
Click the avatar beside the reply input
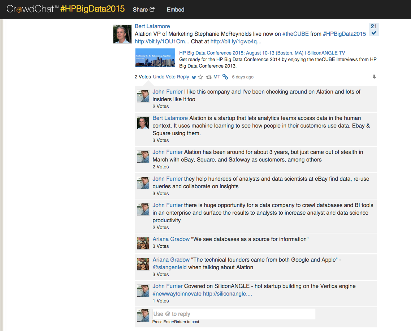coord(143,315)
